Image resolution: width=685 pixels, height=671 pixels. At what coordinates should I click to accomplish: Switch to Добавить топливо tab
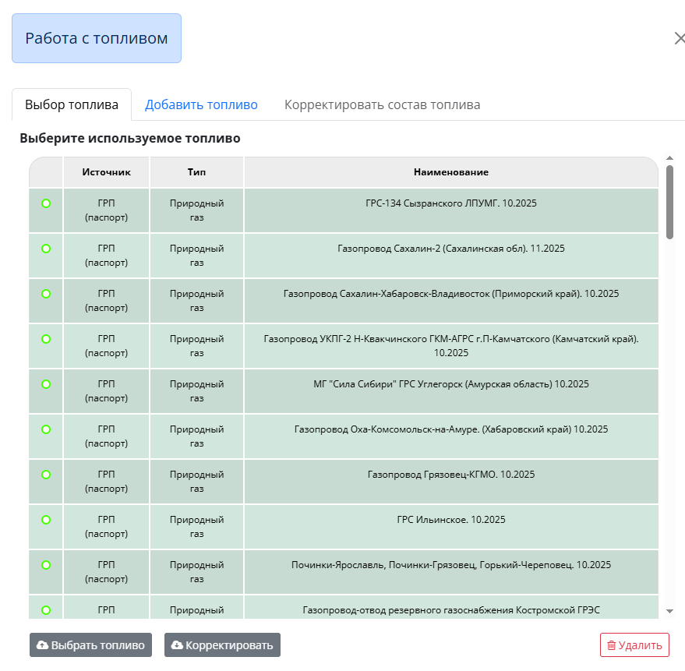pos(201,105)
